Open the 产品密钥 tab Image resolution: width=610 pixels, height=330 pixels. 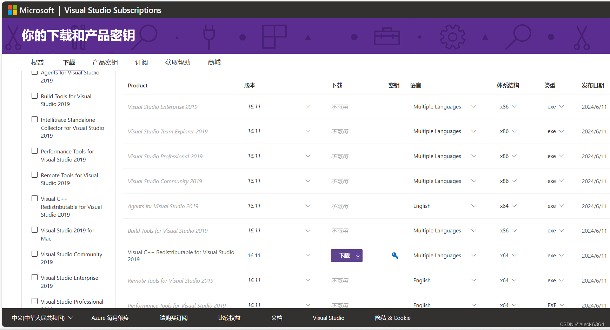point(105,62)
